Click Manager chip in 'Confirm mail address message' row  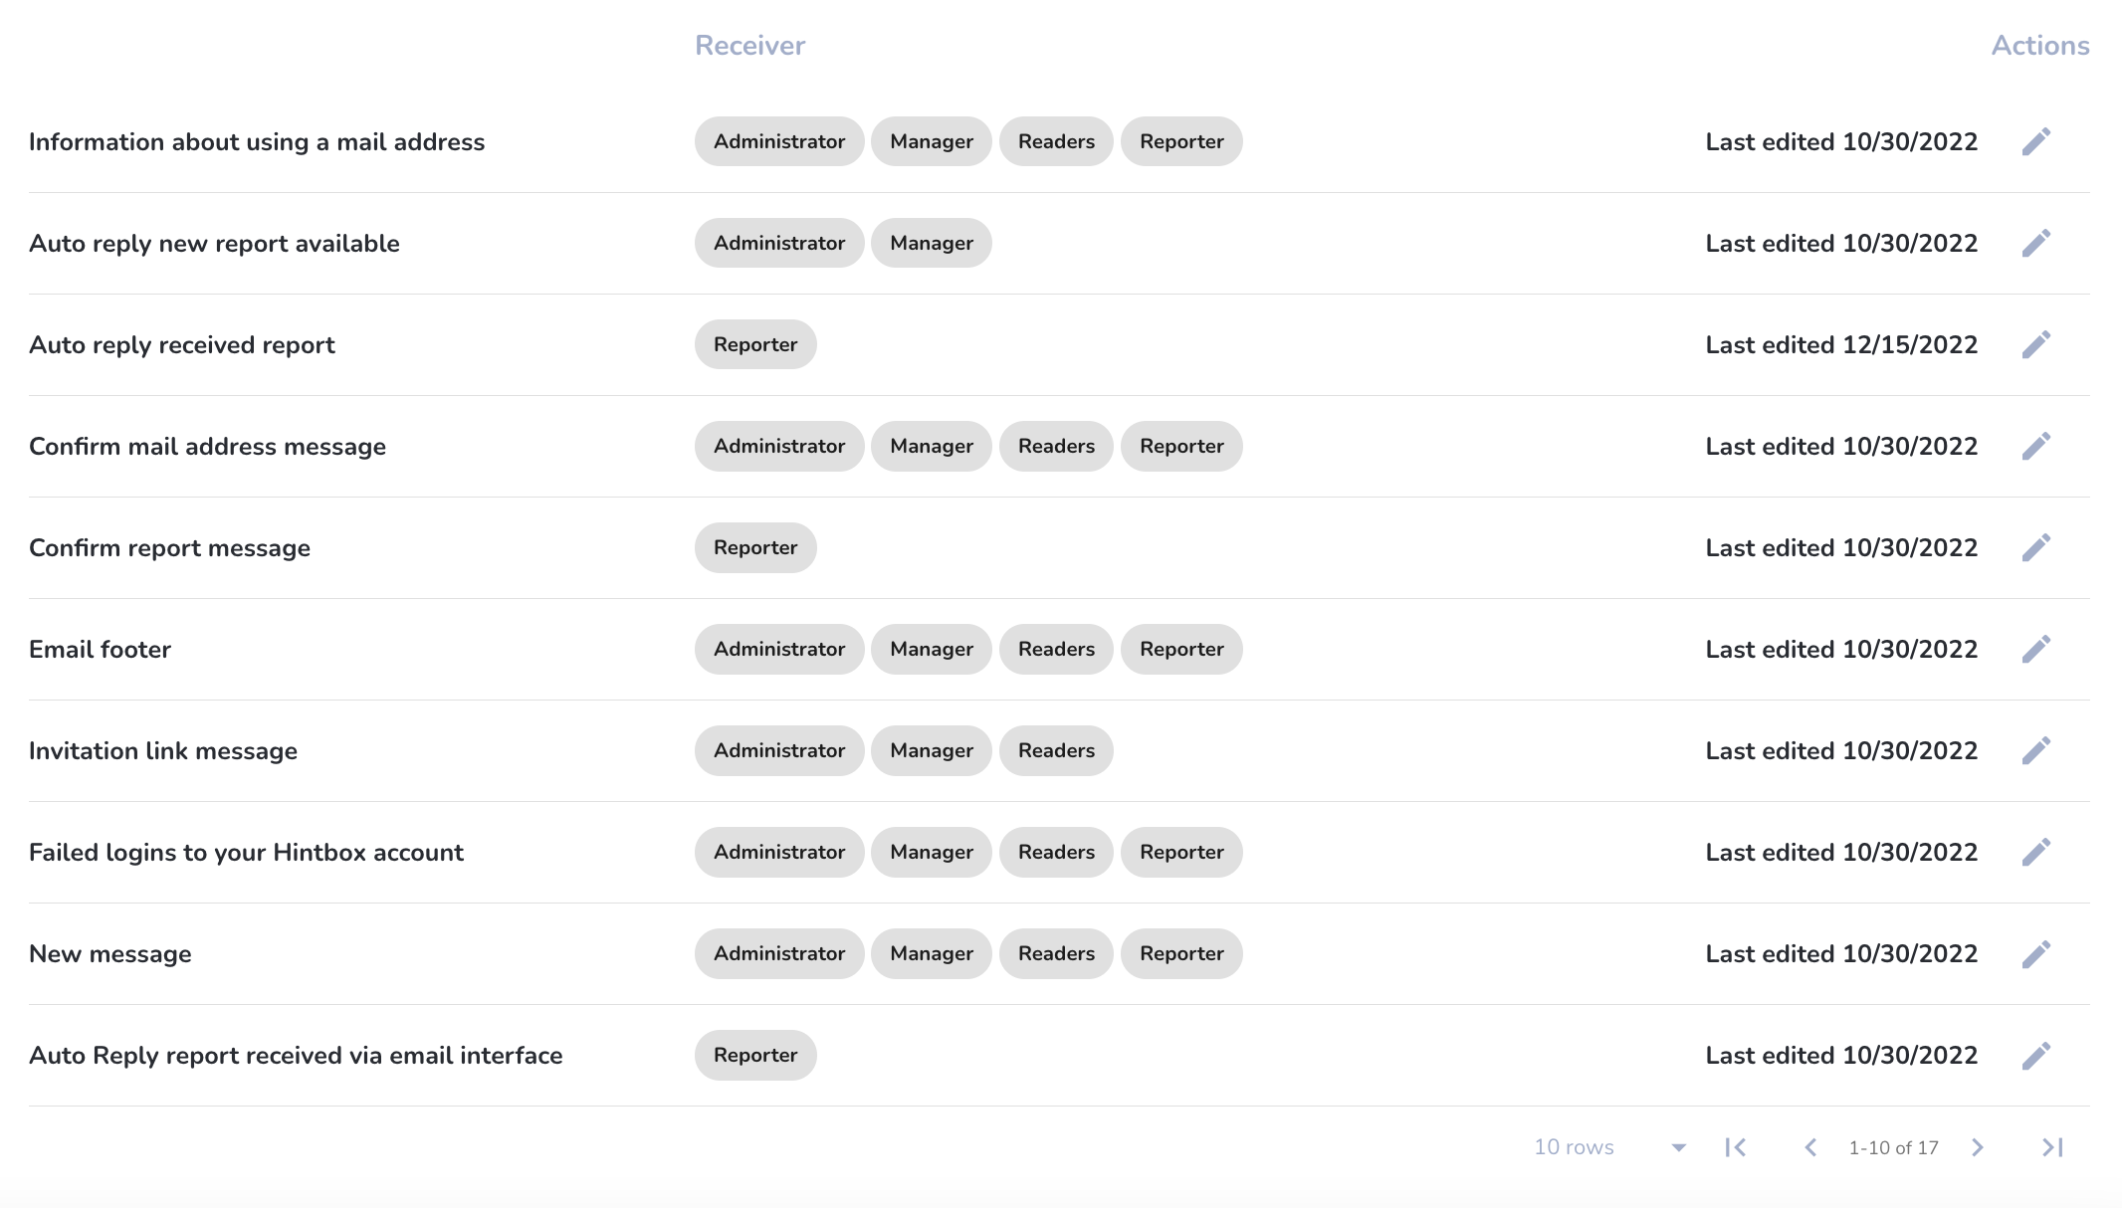932,446
